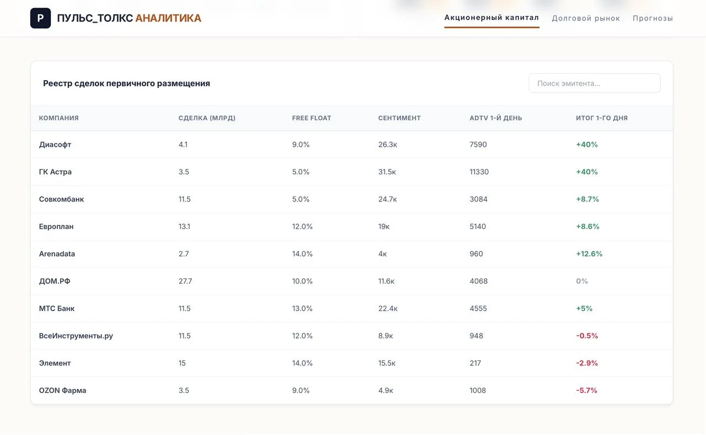Select the Диасофт company name
706x435 pixels.
click(x=55, y=145)
